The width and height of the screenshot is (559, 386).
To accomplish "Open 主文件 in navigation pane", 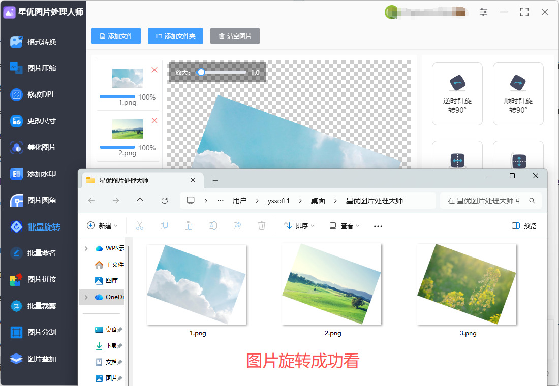I will [x=110, y=265].
